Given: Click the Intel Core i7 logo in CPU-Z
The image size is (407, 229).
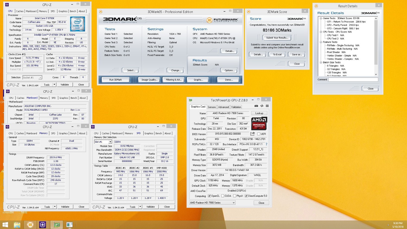Looking at the screenshot, I should coord(78,24).
